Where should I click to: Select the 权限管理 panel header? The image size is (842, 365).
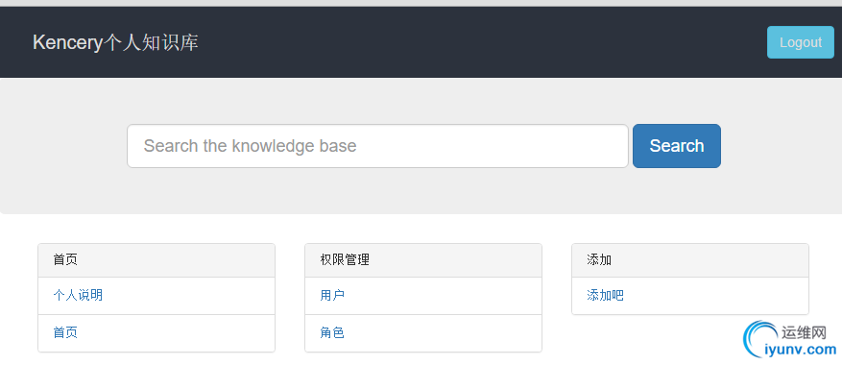(x=423, y=260)
